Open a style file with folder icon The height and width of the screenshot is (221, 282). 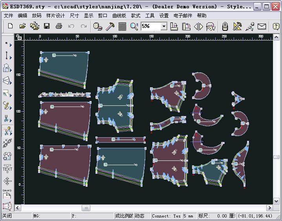coord(22,26)
